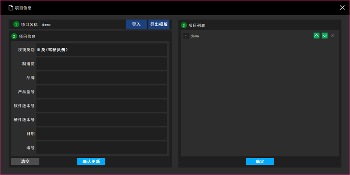Move demo project up with green arrow
The width and height of the screenshot is (350, 175).
coord(316,36)
